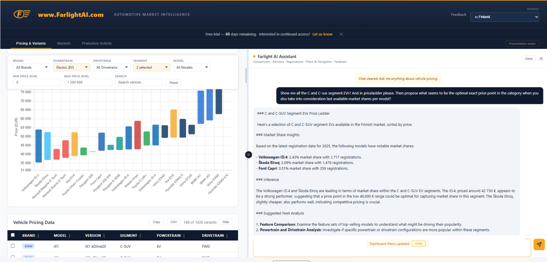Focus the Search version input
The height and width of the screenshot is (262, 547).
[139, 82]
